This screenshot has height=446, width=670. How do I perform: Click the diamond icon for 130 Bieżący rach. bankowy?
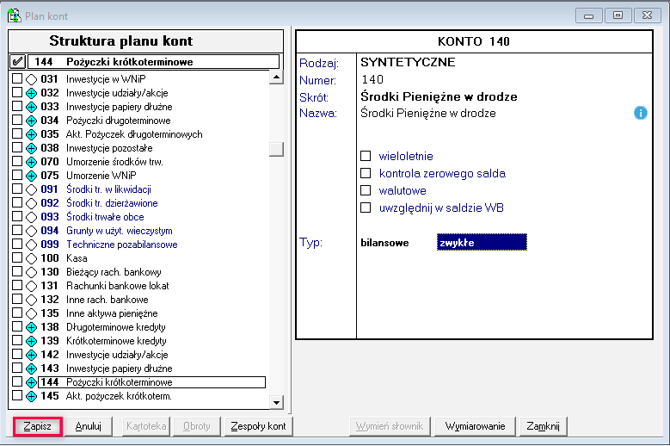coord(32,272)
